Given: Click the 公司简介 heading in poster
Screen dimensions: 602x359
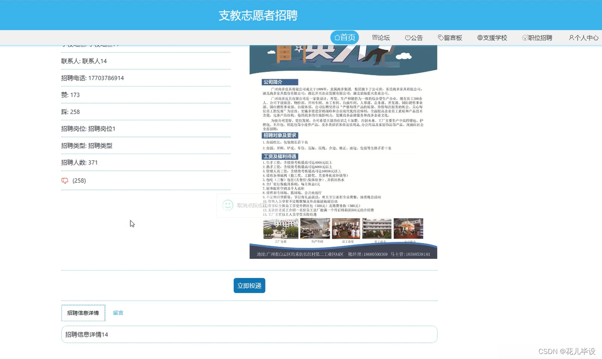Looking at the screenshot, I should point(280,82).
